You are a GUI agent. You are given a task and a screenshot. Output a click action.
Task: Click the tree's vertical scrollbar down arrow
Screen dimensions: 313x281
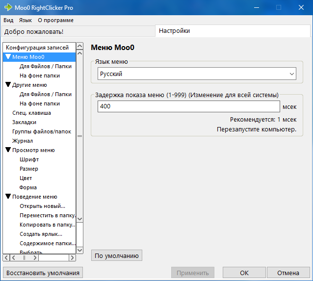click(80, 219)
